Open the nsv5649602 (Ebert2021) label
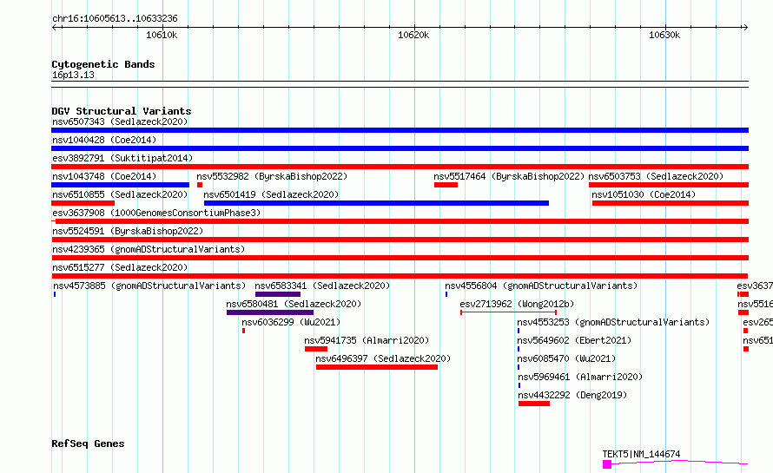 point(574,340)
